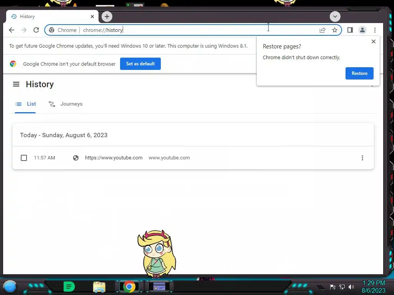394x295 pixels.
Task: Close the History tab
Action: click(x=92, y=17)
